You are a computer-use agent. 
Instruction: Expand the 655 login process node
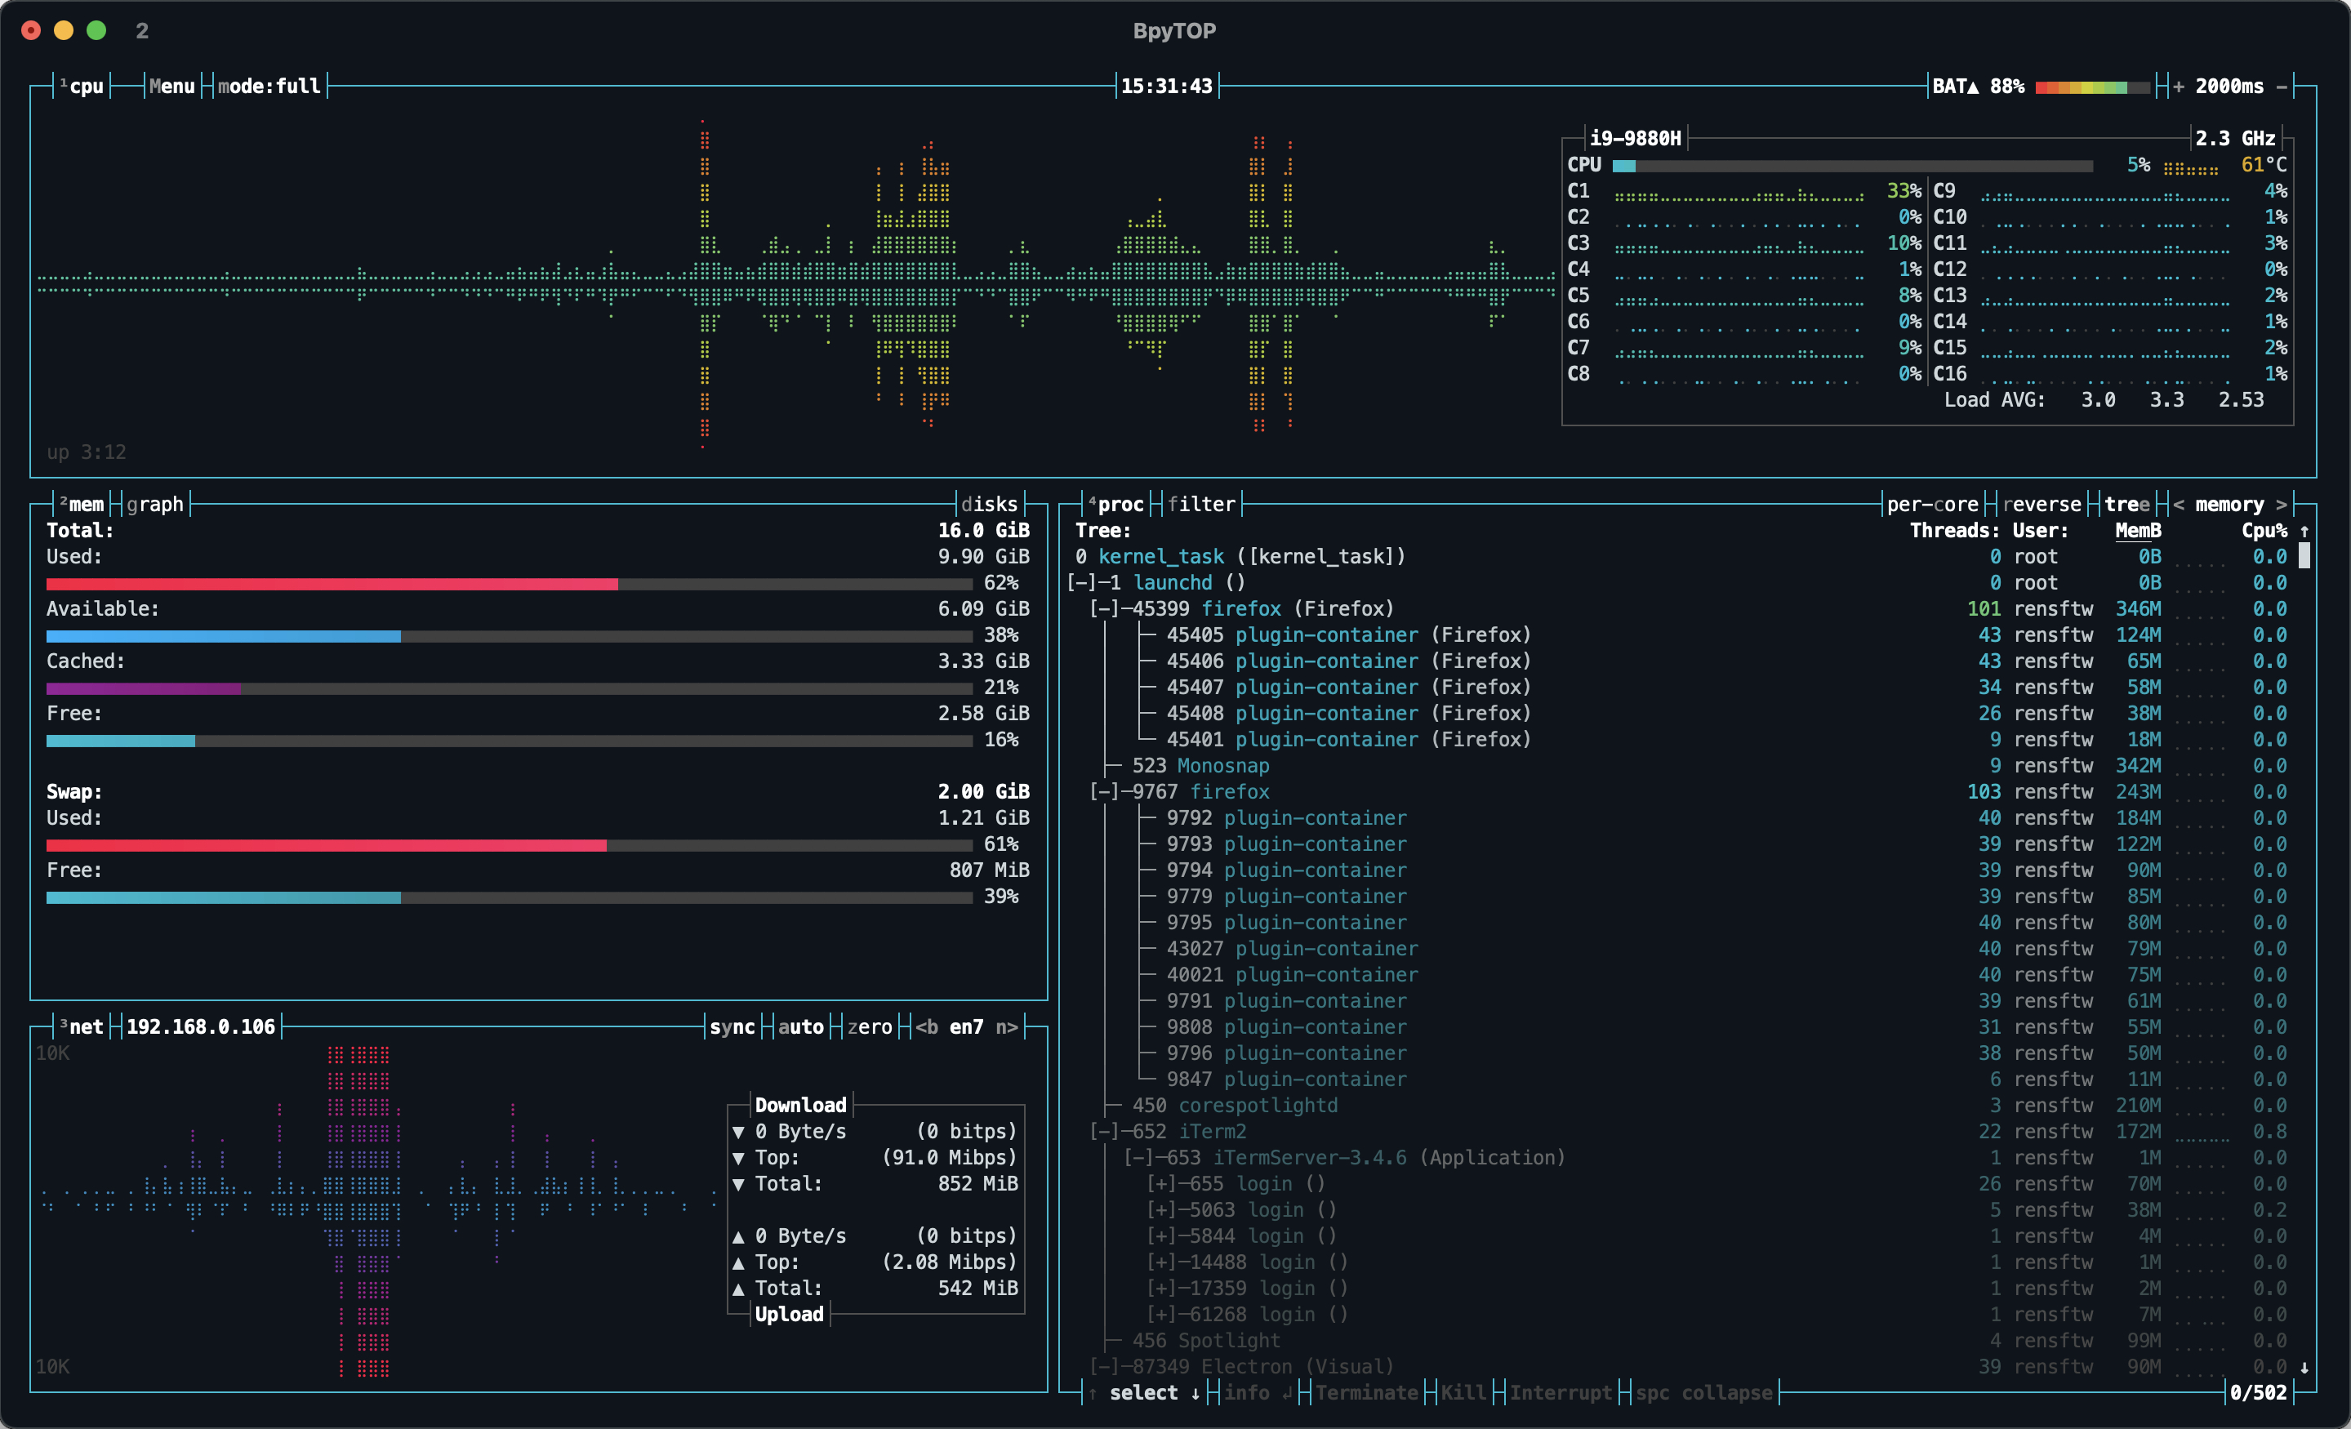pyautogui.click(x=1160, y=1184)
